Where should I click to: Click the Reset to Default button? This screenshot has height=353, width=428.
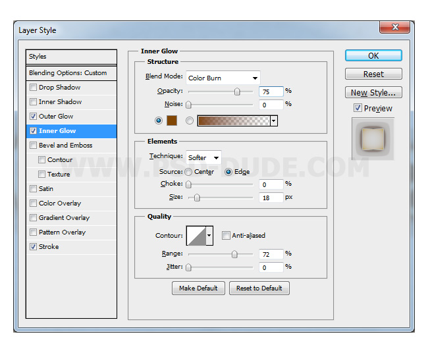259,288
